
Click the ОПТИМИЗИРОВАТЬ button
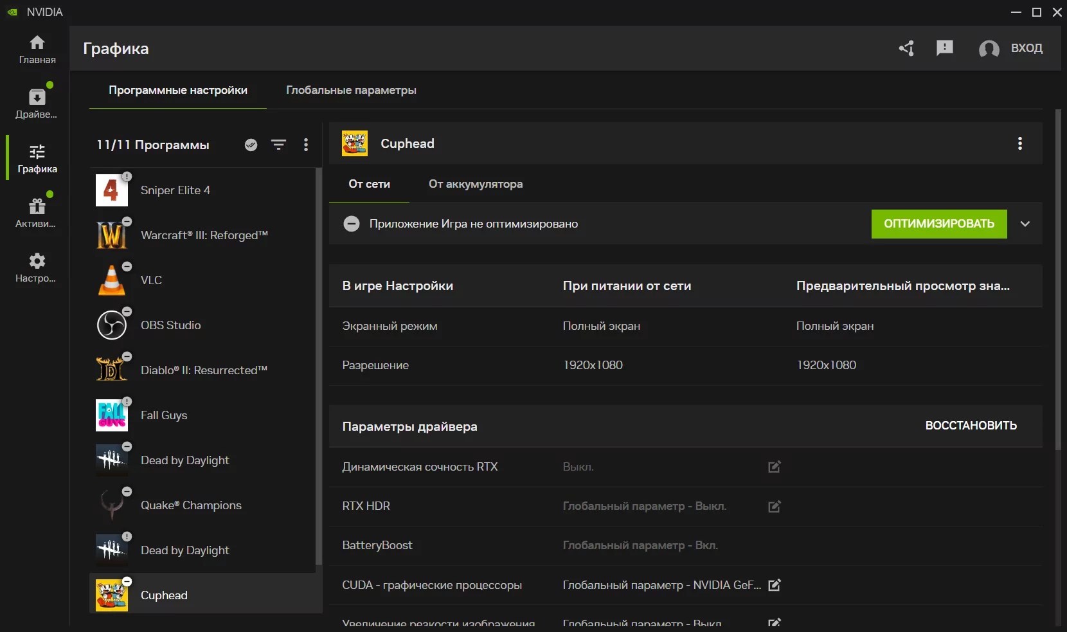pos(939,224)
